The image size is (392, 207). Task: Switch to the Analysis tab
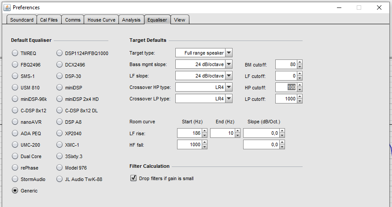[131, 20]
